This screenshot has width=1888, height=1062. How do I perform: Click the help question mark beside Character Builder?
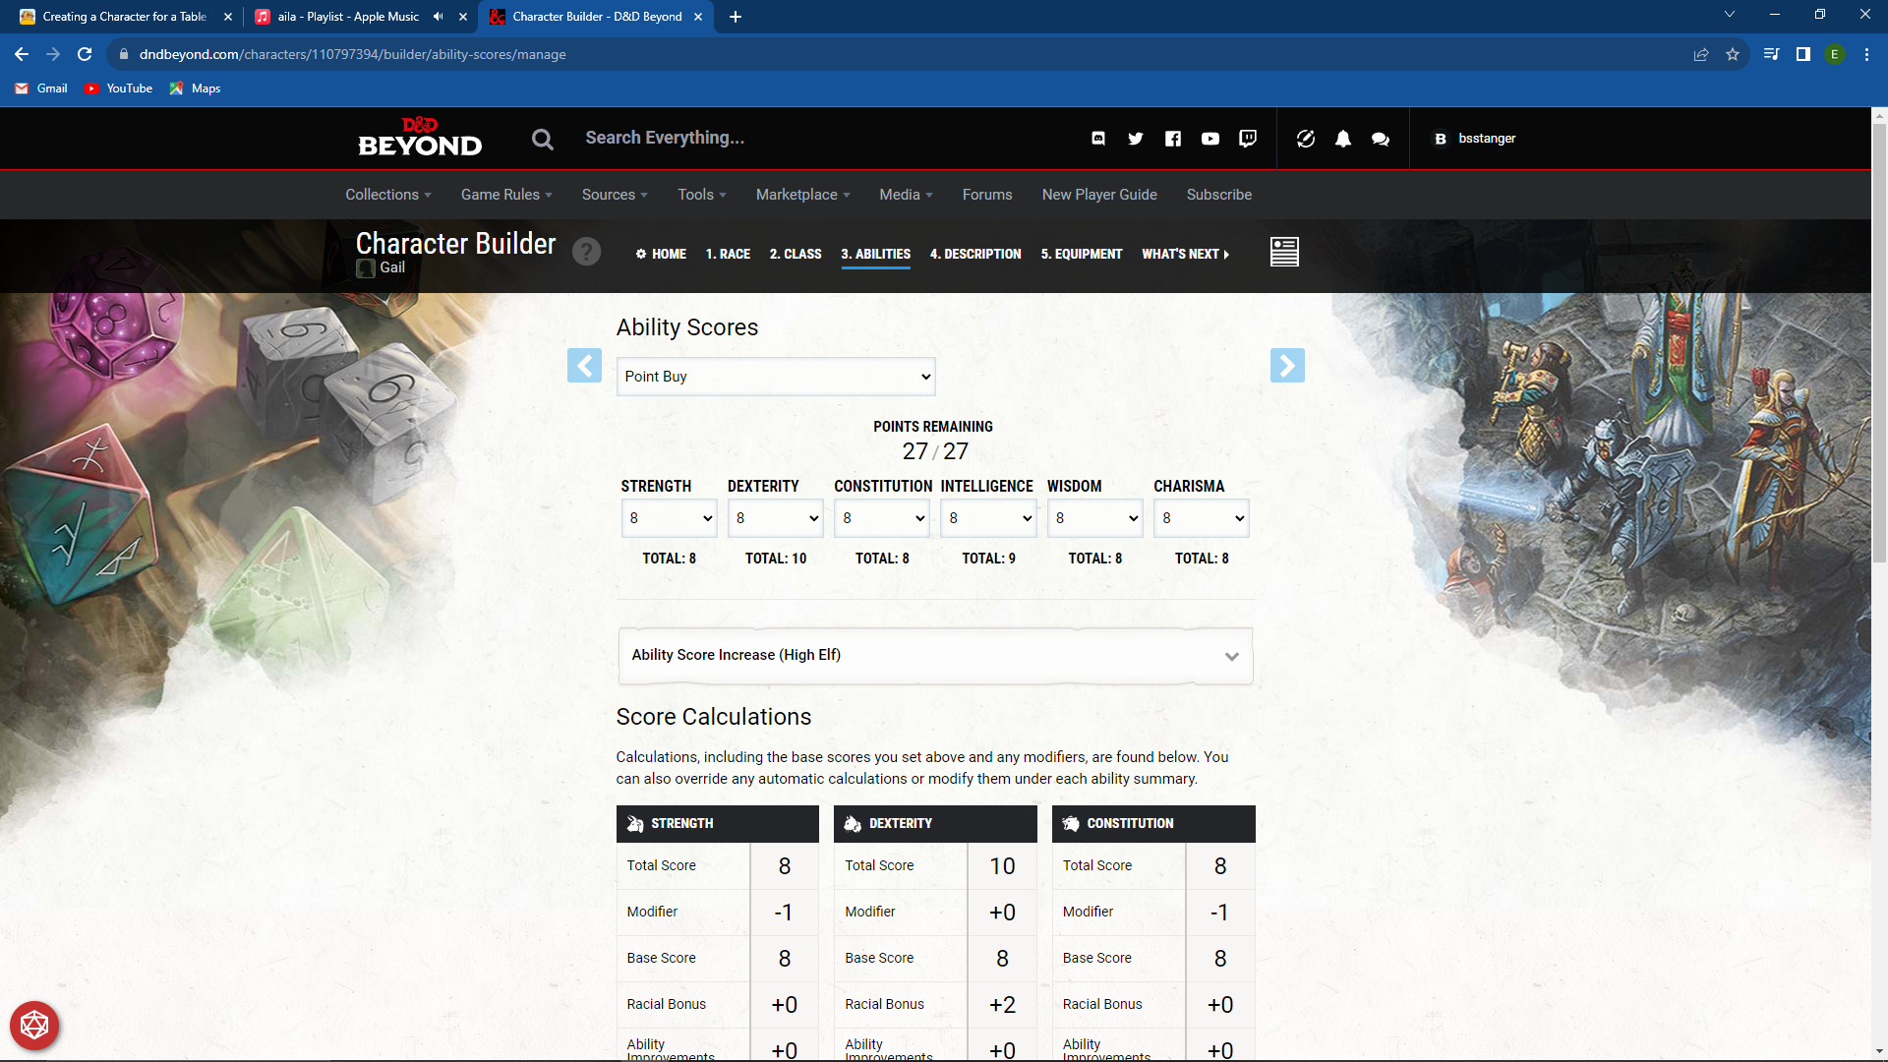(587, 252)
